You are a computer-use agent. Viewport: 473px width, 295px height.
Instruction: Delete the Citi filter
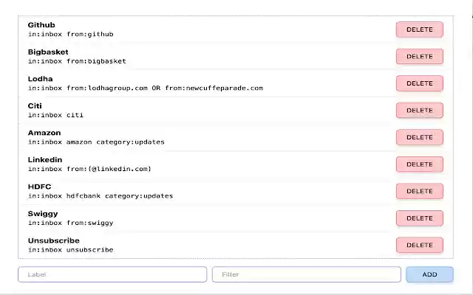420,110
